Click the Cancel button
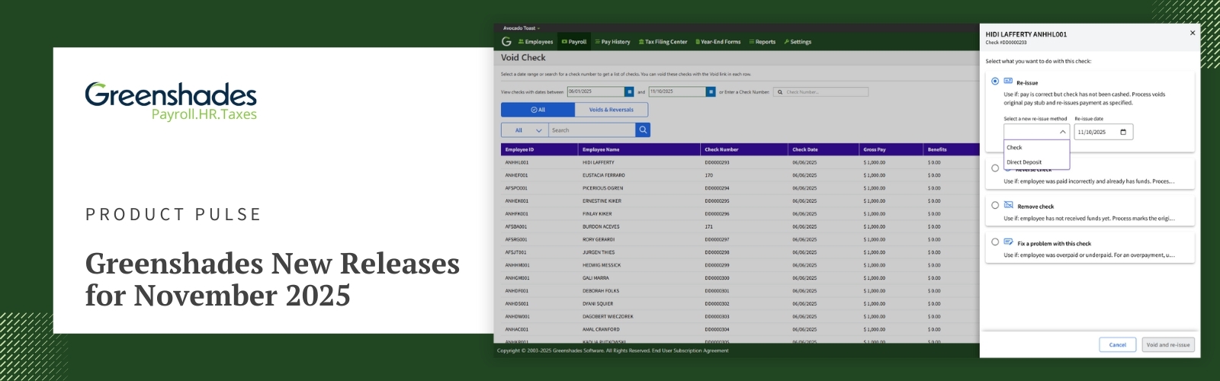The height and width of the screenshot is (381, 1220). 1118,344
